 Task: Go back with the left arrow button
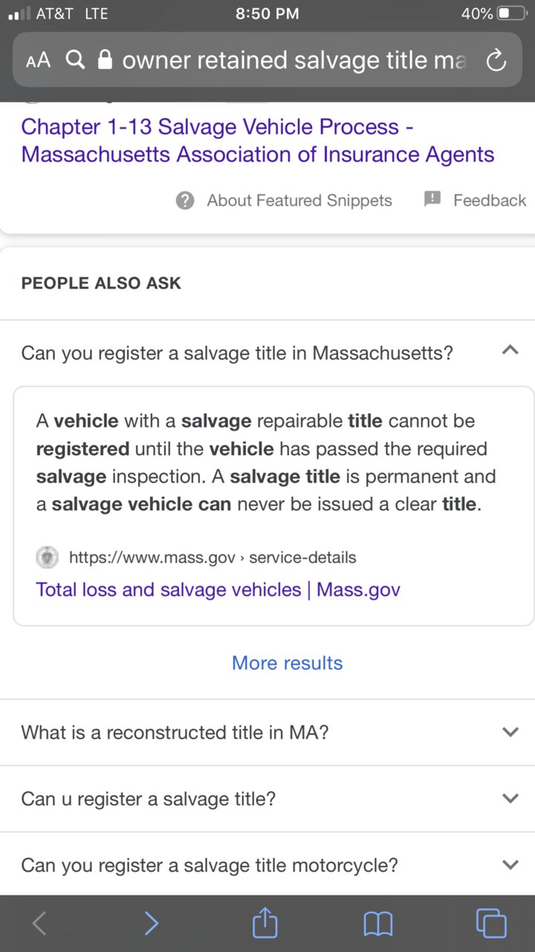(x=39, y=924)
